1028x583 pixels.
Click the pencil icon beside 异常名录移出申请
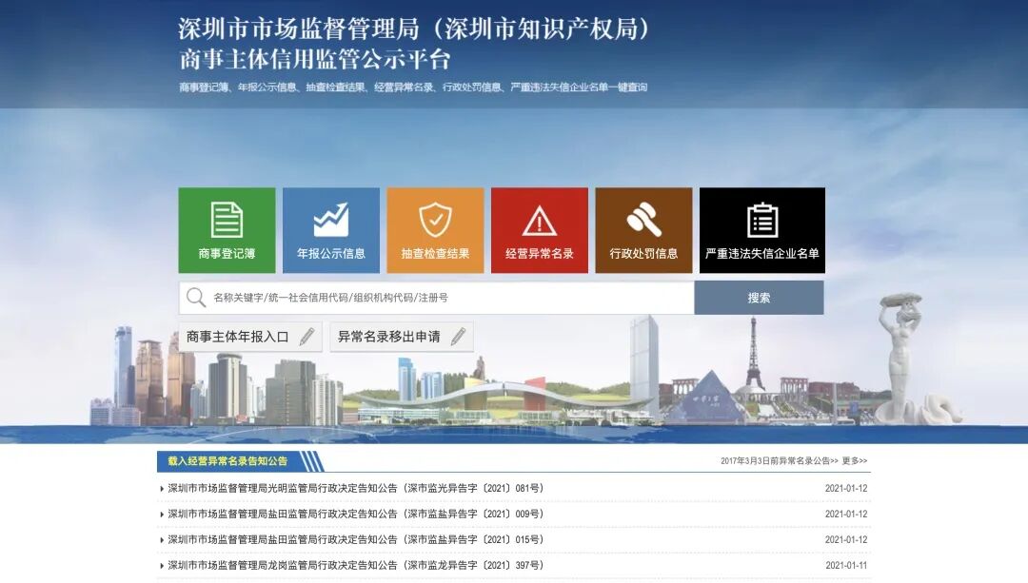click(461, 336)
